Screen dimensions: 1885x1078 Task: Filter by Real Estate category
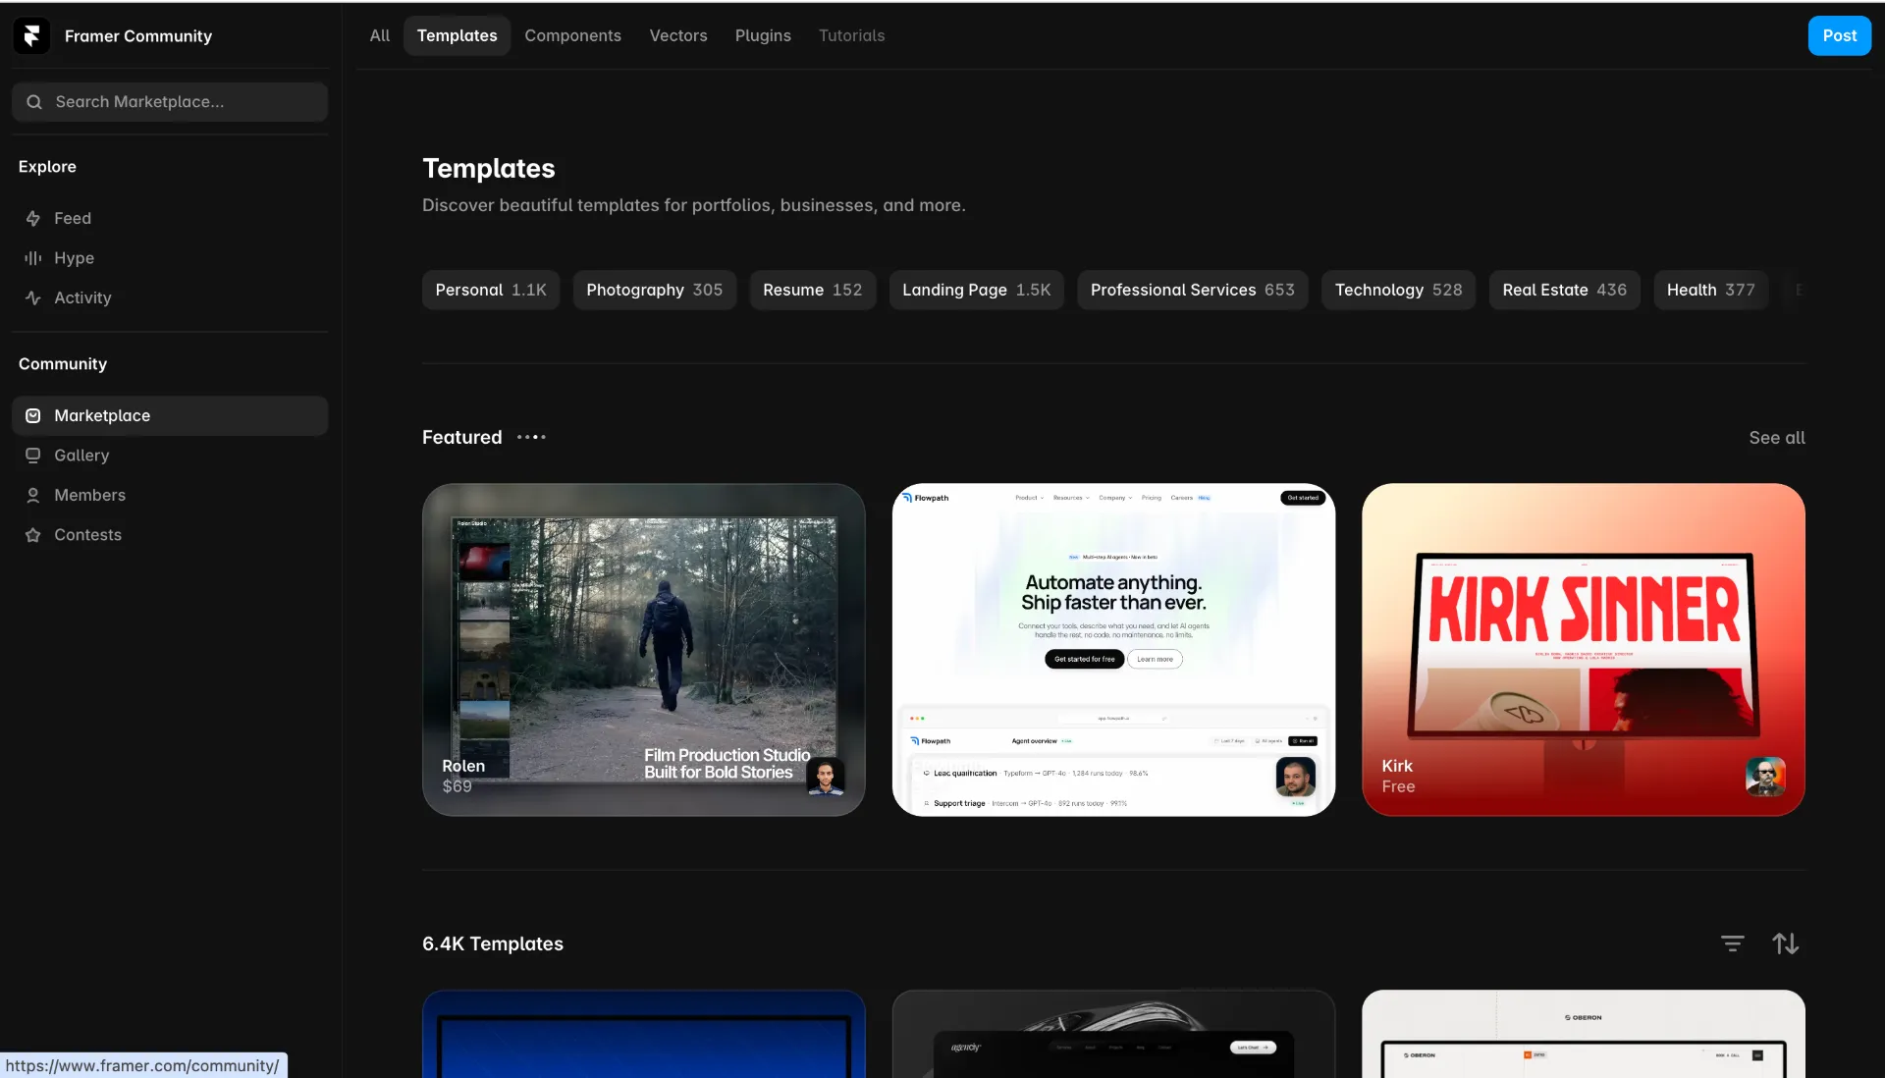[1565, 290]
